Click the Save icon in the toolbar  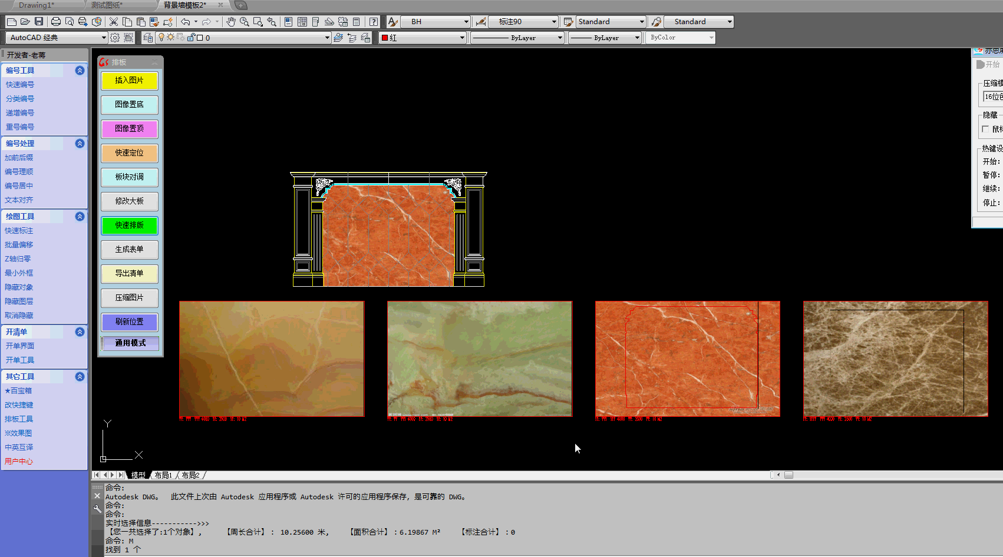pyautogui.click(x=39, y=22)
